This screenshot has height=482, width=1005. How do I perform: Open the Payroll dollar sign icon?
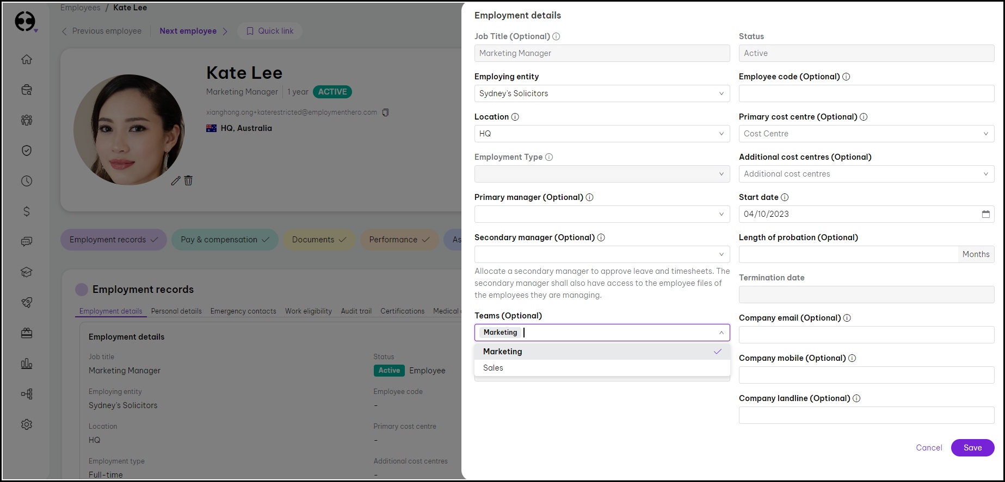click(x=27, y=211)
